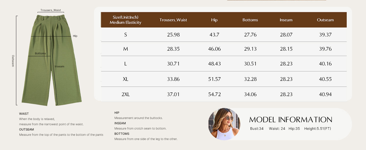
Task: Select the Trousers_Waist column header
Action: click(x=173, y=20)
